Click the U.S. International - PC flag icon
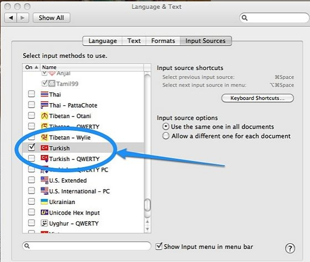The image size is (310, 262). pyautogui.click(x=45, y=191)
